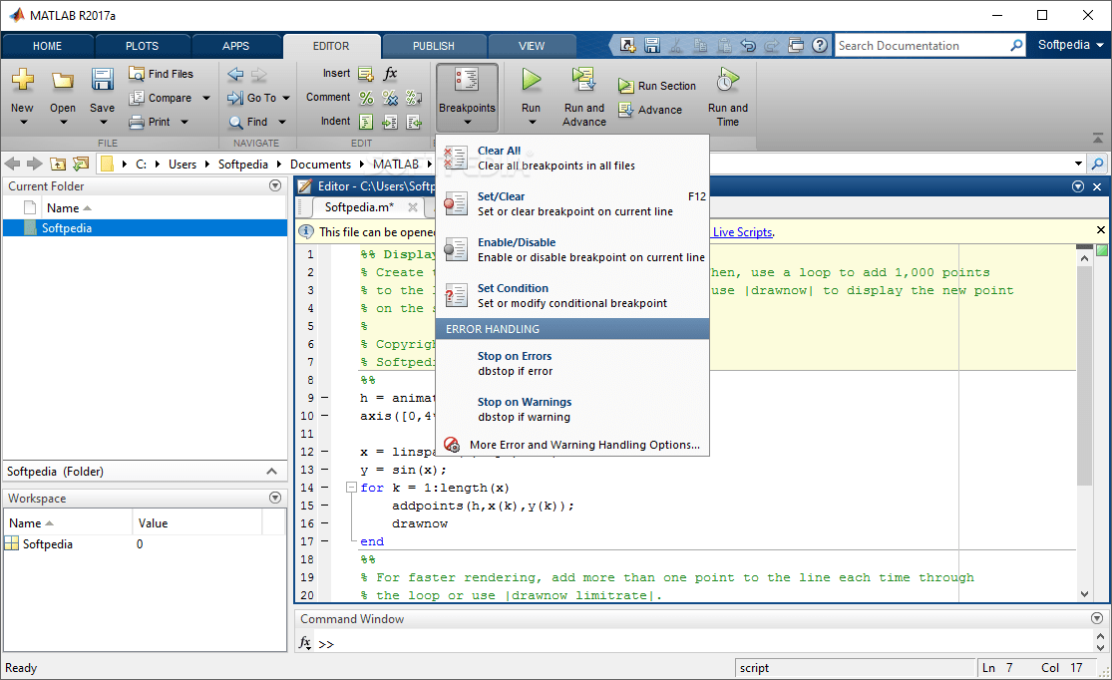Open the Go To dropdown arrow
This screenshot has height=680, width=1112.
coord(286,98)
